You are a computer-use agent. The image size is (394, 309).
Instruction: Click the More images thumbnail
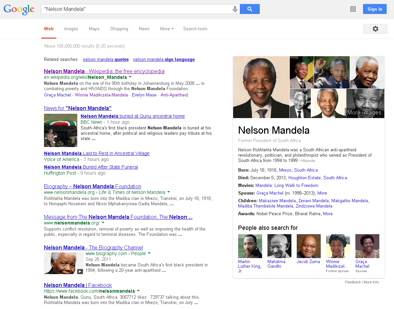(365, 103)
